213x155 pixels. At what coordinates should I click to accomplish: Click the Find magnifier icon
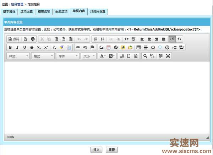pyautogui.click(x=145, y=56)
